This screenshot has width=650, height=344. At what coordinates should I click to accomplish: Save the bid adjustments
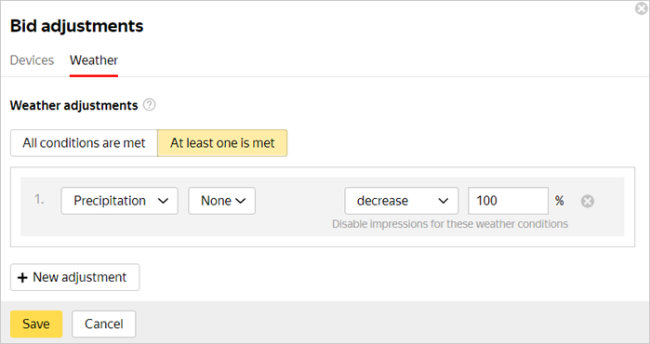coord(36,324)
